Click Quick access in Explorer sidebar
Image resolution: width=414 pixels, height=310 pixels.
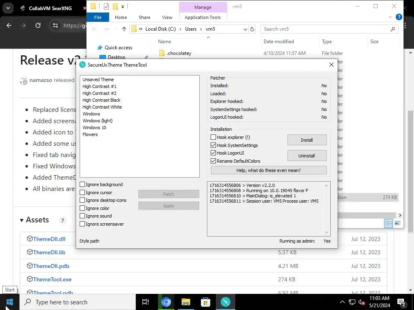click(118, 48)
